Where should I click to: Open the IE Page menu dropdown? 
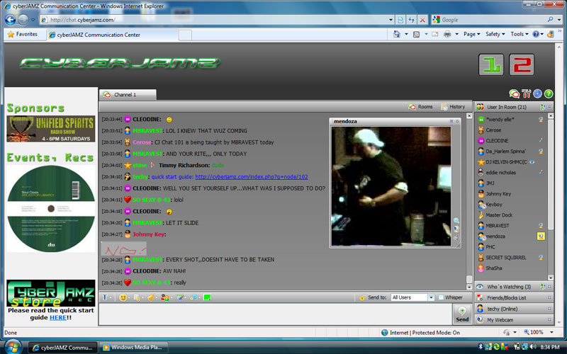(x=471, y=34)
